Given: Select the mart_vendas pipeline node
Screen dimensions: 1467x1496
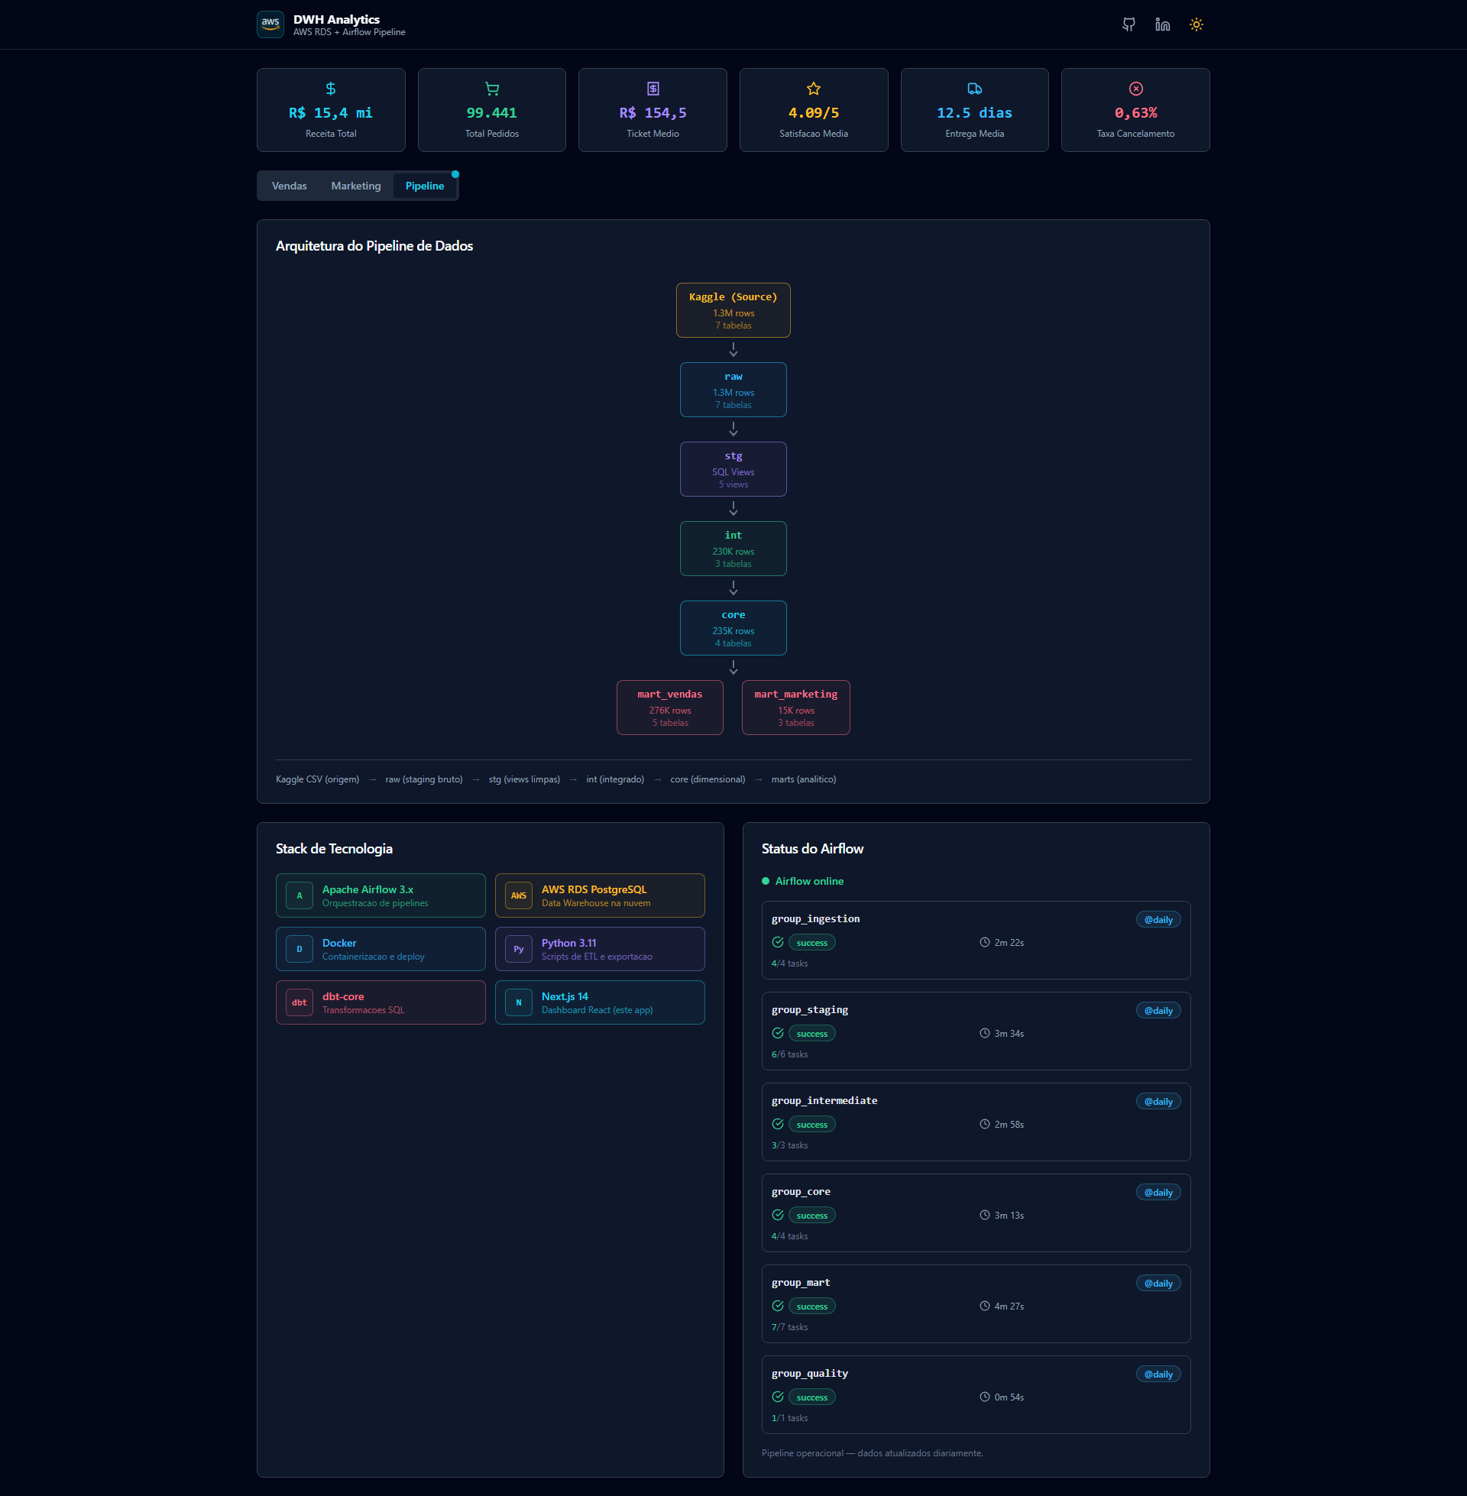Looking at the screenshot, I should [x=669, y=708].
